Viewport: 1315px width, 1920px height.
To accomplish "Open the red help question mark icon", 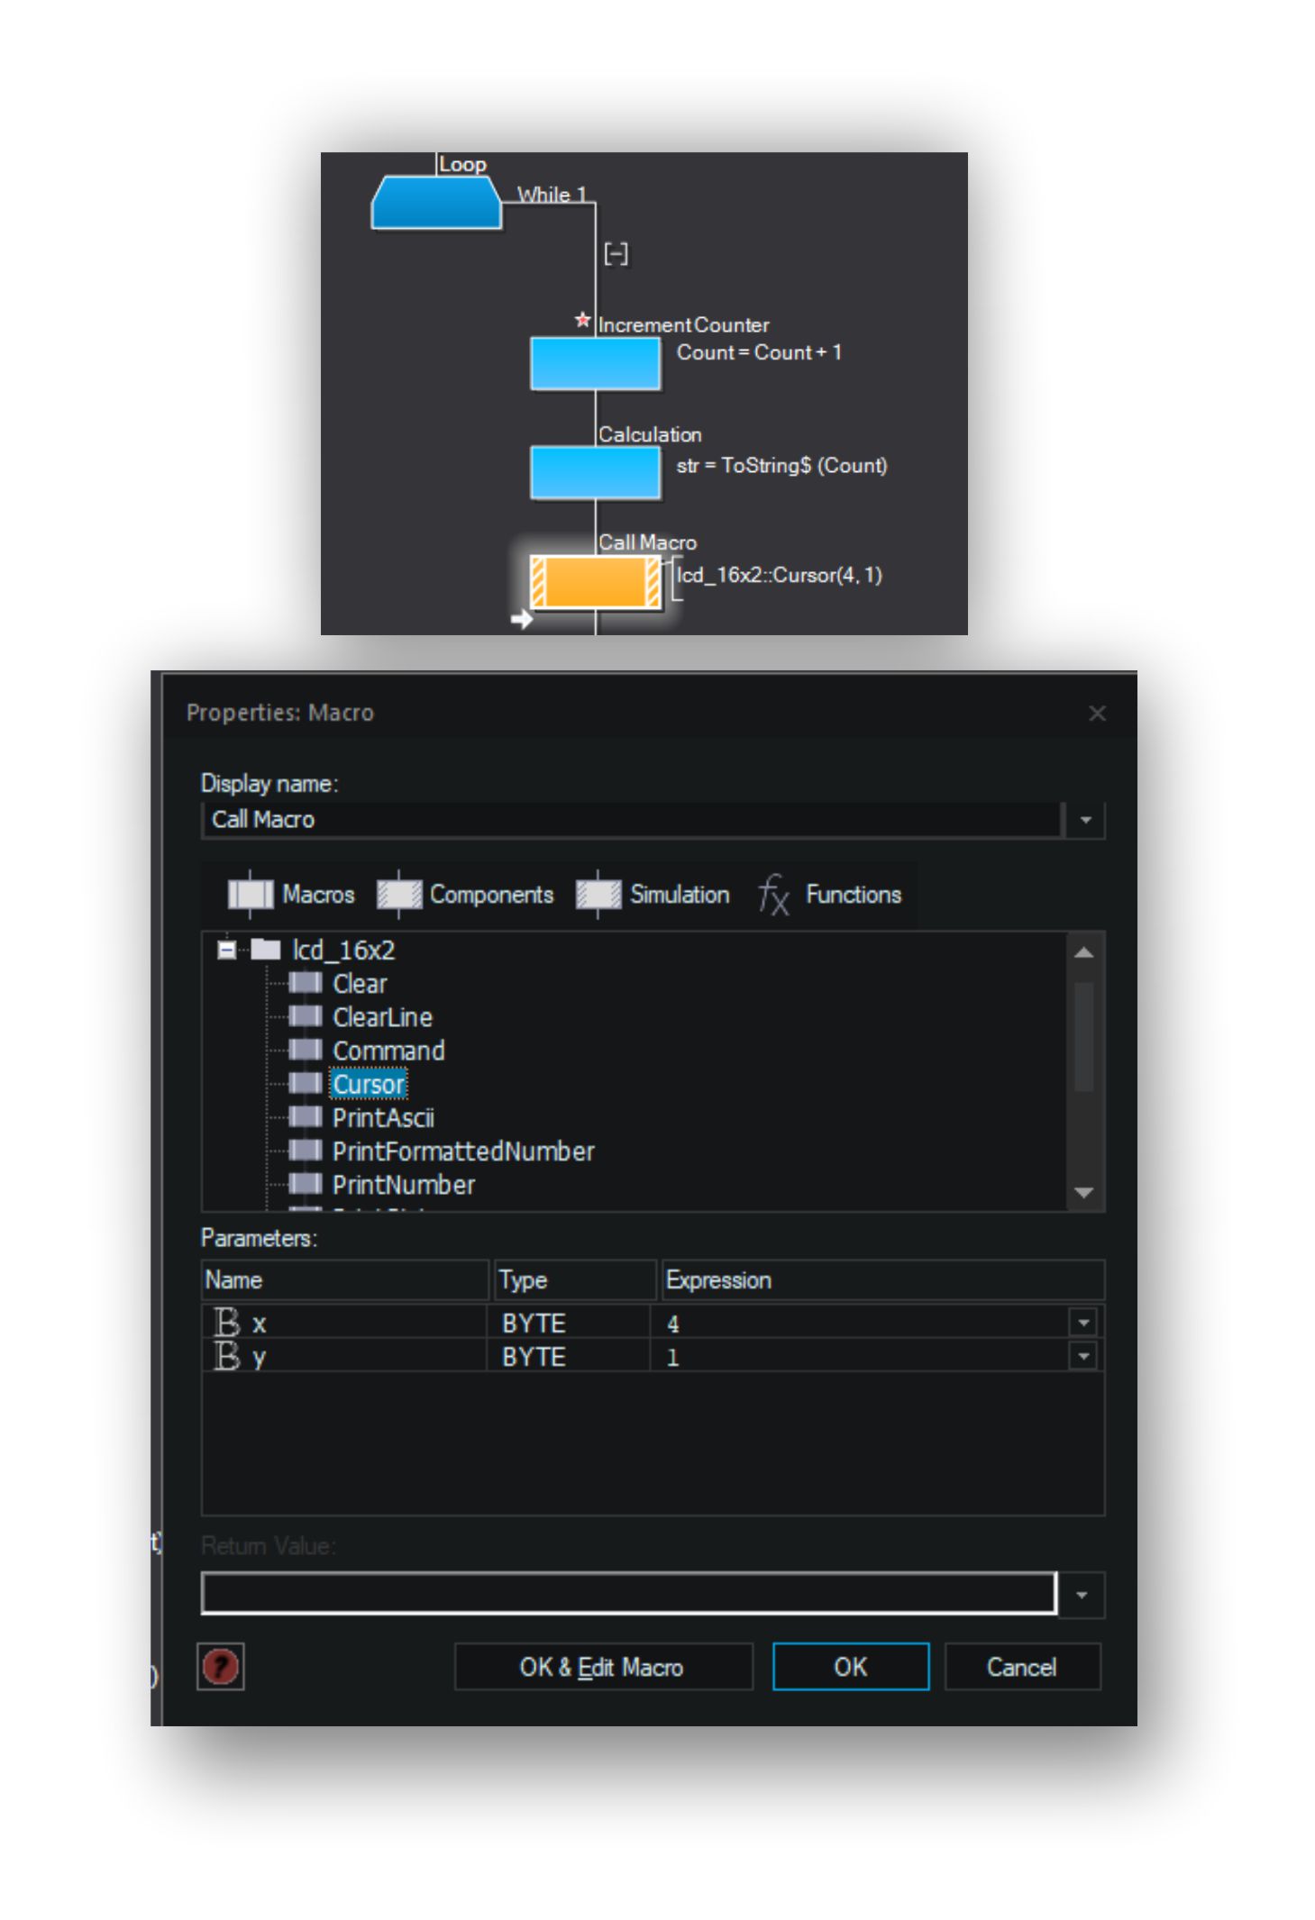I will [221, 1666].
